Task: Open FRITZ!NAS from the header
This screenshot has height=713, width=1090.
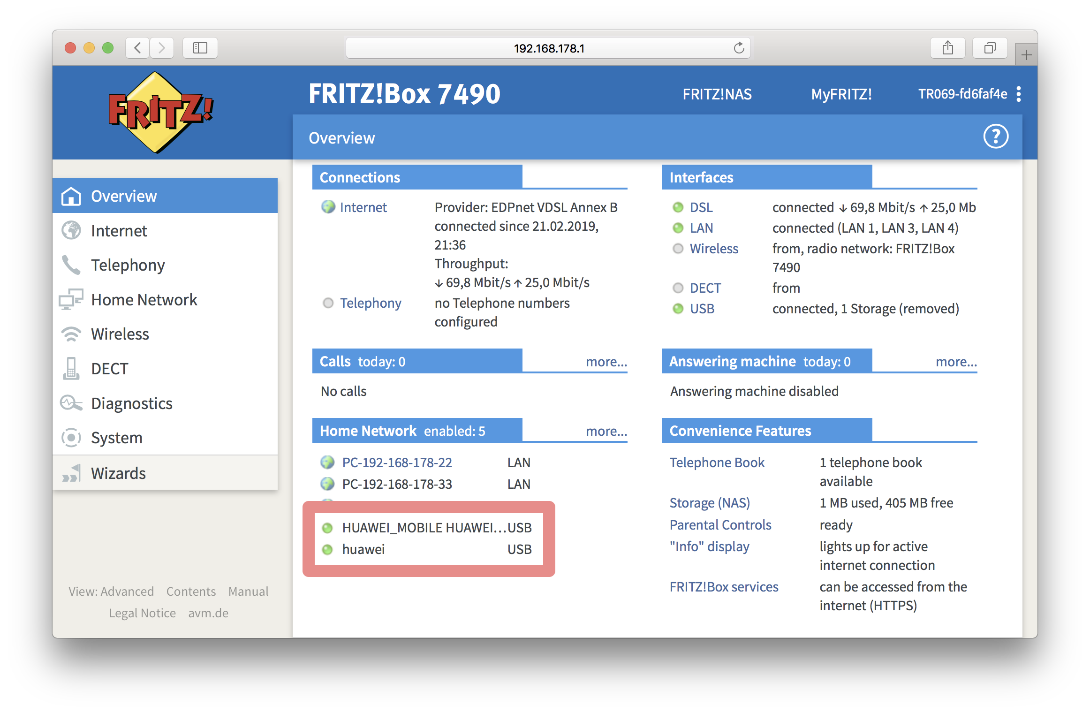Action: tap(717, 94)
